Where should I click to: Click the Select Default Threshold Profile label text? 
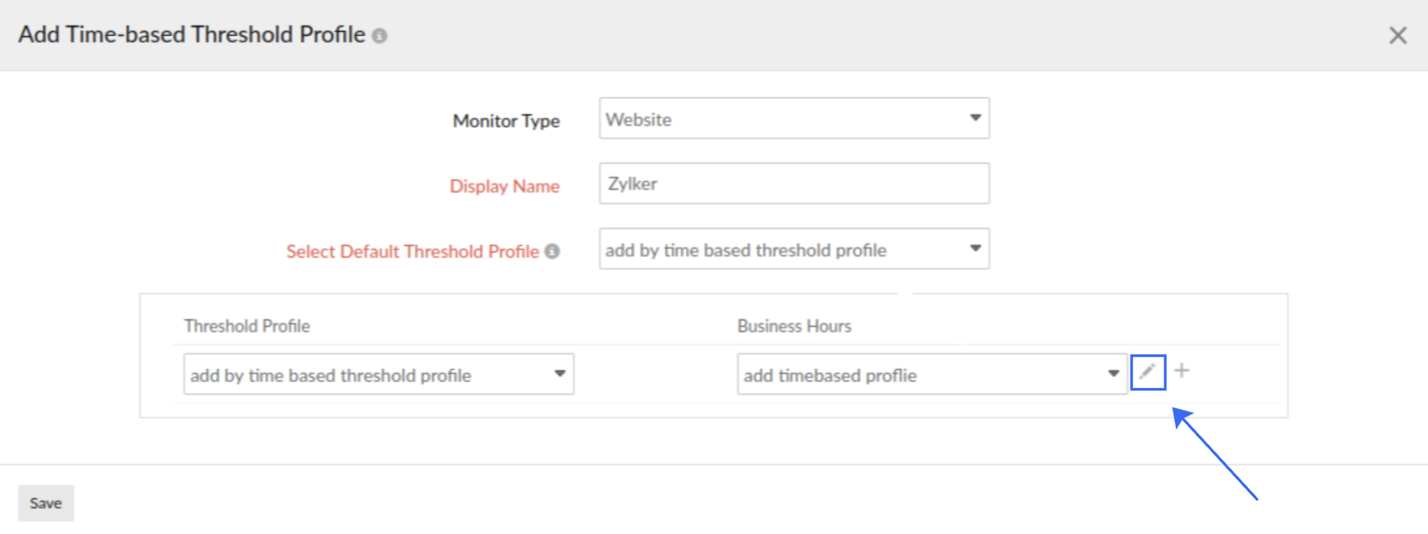coord(413,251)
